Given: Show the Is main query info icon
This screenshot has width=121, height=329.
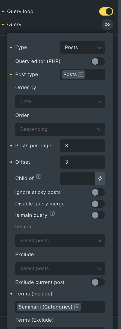Looking at the screenshot, I should [x=52, y=214].
